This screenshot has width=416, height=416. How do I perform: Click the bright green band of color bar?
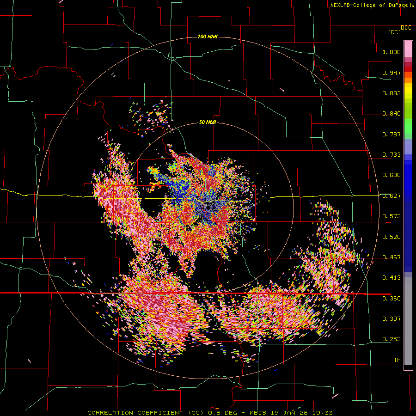click(x=408, y=126)
